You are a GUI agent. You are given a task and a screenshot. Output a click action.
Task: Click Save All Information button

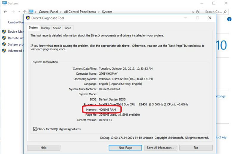click(161, 147)
